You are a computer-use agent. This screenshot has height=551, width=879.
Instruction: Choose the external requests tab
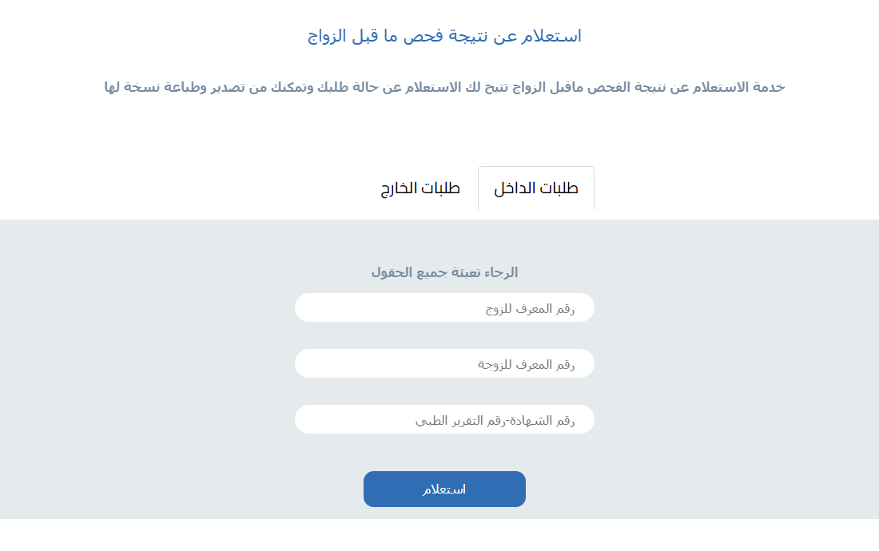[420, 189]
